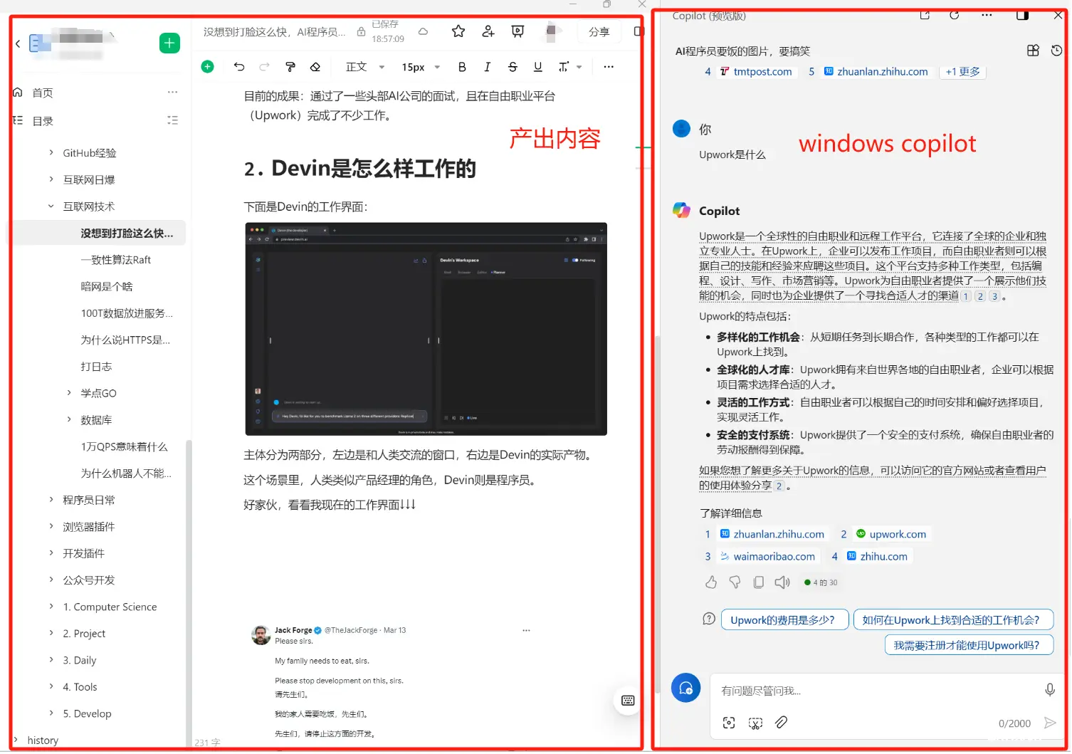This screenshot has height=754, width=1072.
Task: Click the Devin workspace screenshot image
Action: click(426, 329)
